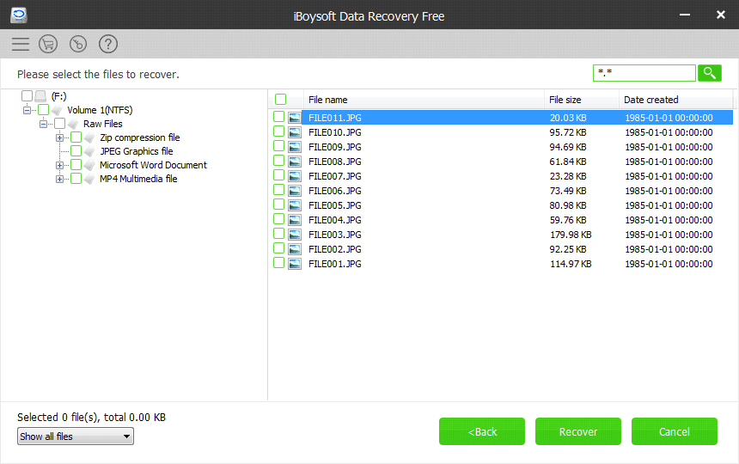Expand the MP4 Multimedia file node
The image size is (739, 464).
tap(59, 179)
